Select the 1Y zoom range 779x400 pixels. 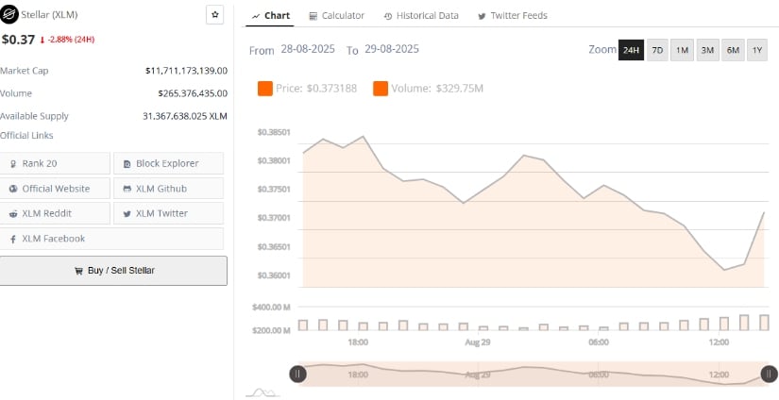pyautogui.click(x=756, y=50)
